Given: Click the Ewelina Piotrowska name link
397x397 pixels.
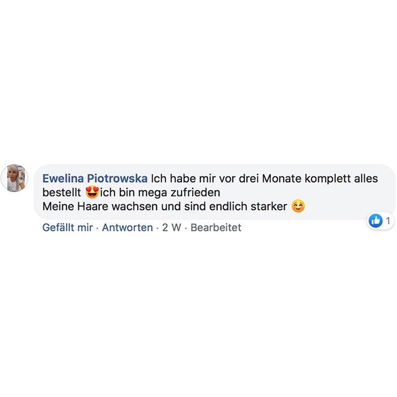Looking at the screenshot, I should click(95, 179).
